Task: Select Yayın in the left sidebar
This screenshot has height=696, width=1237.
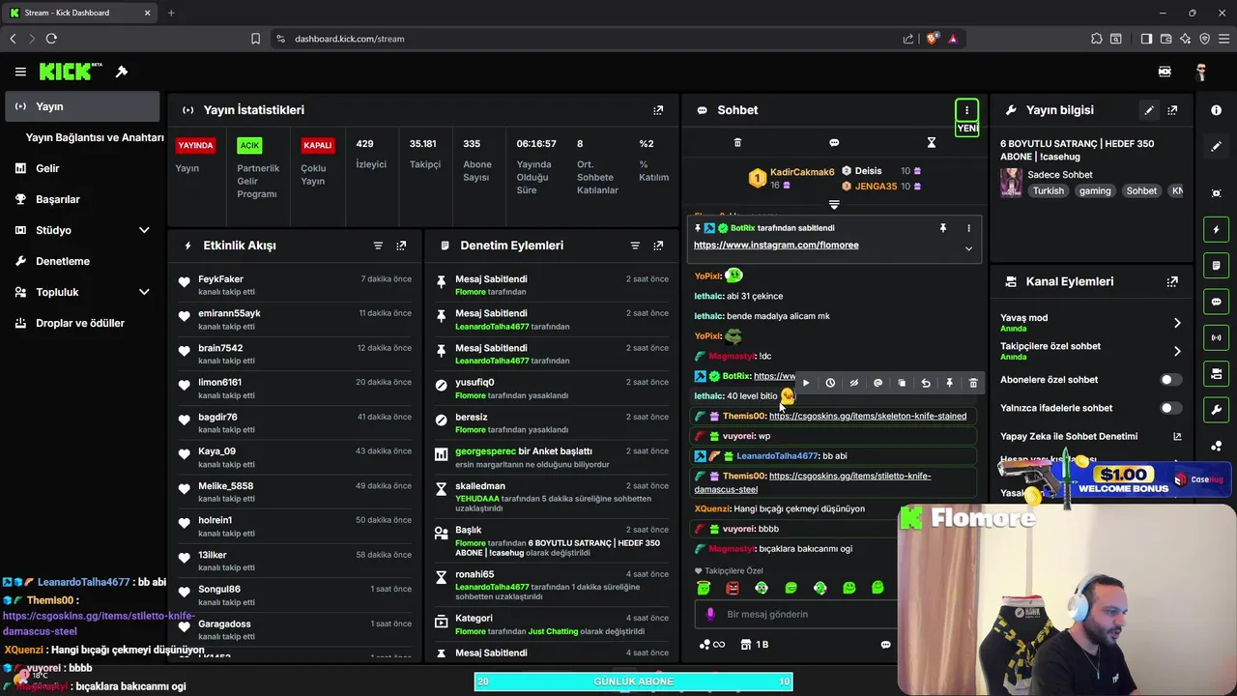Action: tap(82, 106)
